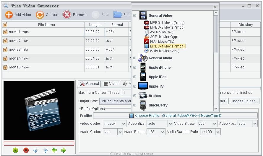The width and height of the screenshot is (263, 156).
Task: Switch to the General tab
Action: [89, 84]
